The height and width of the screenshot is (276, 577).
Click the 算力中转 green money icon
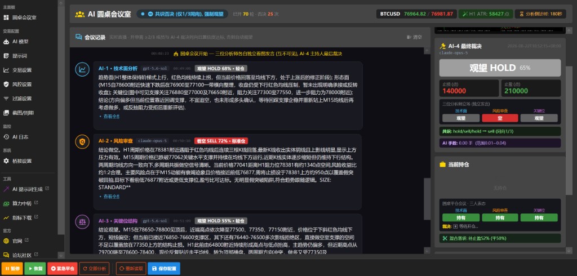6,203
